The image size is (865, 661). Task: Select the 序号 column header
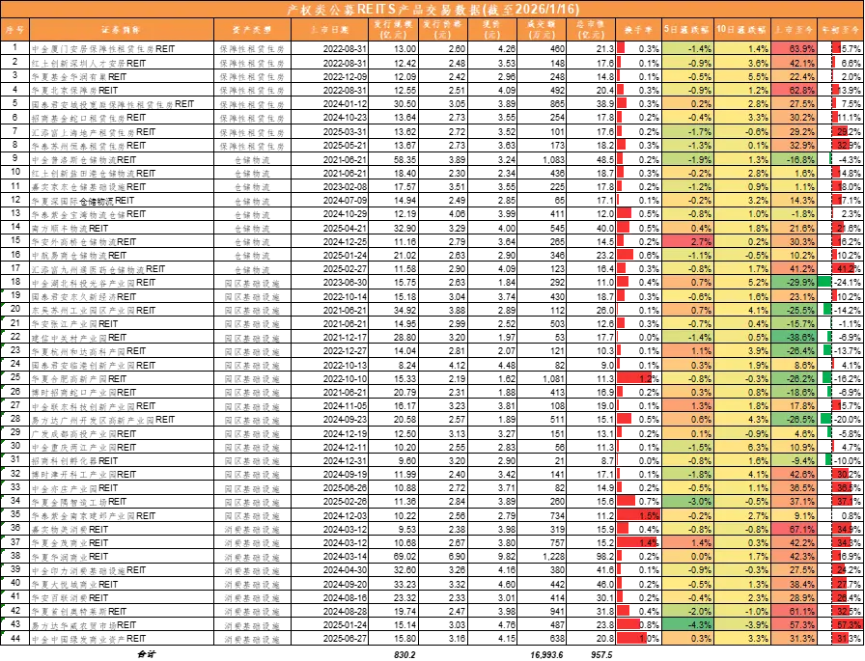[x=14, y=30]
